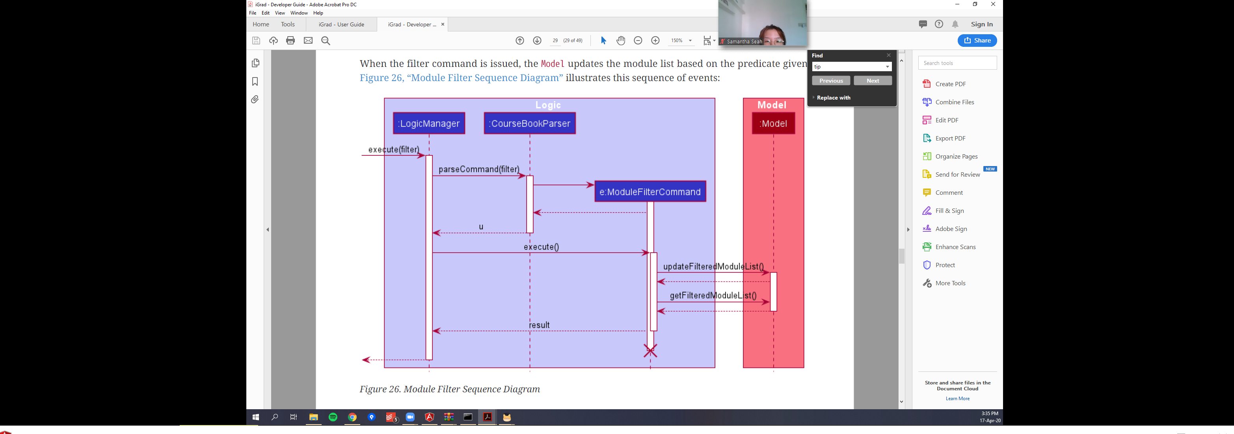The height and width of the screenshot is (434, 1234).
Task: Click the Share button
Action: pyautogui.click(x=977, y=41)
